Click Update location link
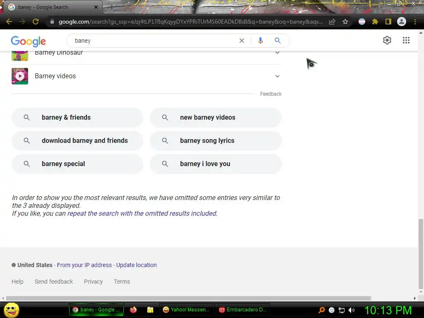The height and width of the screenshot is (318, 424). (x=136, y=265)
